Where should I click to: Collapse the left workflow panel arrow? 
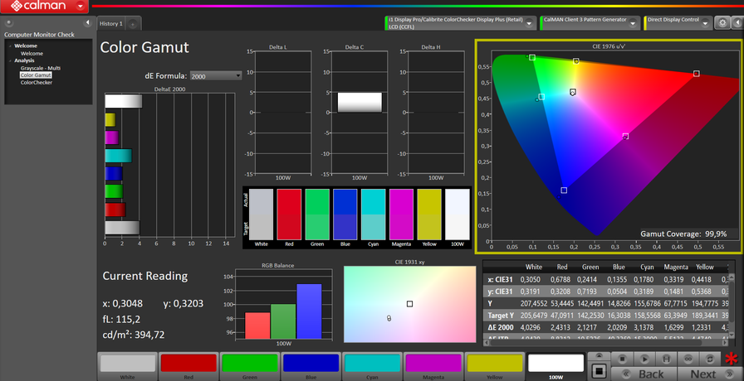click(88, 23)
